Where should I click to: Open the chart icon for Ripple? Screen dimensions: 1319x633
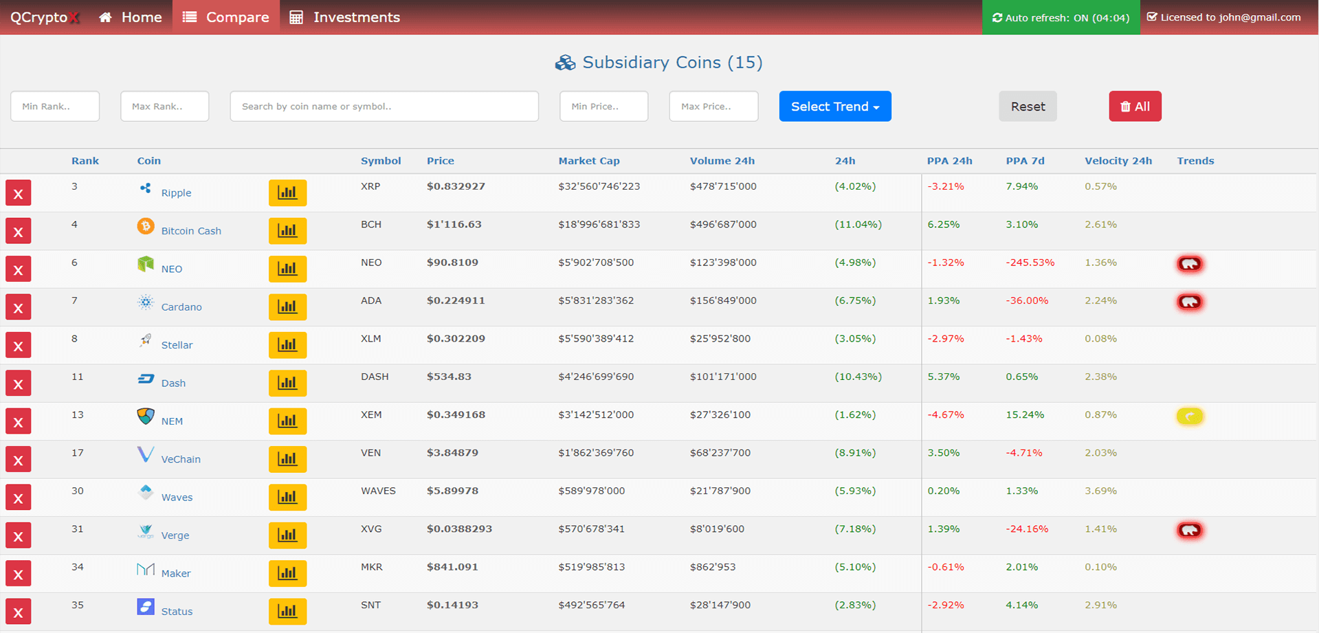(x=287, y=193)
